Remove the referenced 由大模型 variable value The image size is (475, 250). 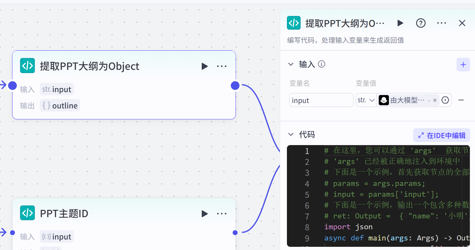pos(435,100)
